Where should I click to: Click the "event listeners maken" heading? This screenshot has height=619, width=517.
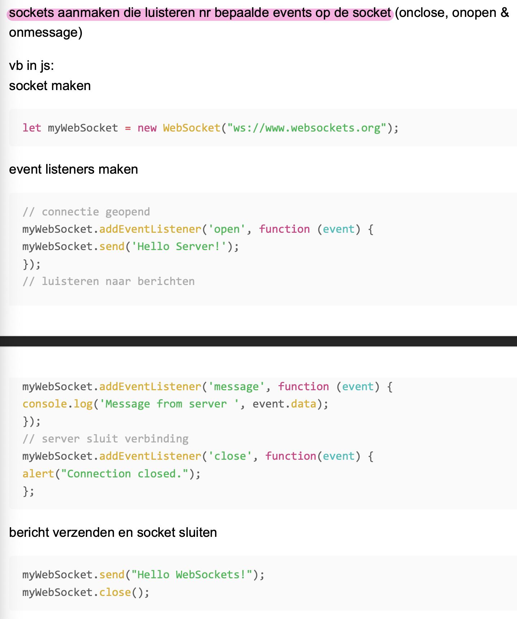[74, 169]
